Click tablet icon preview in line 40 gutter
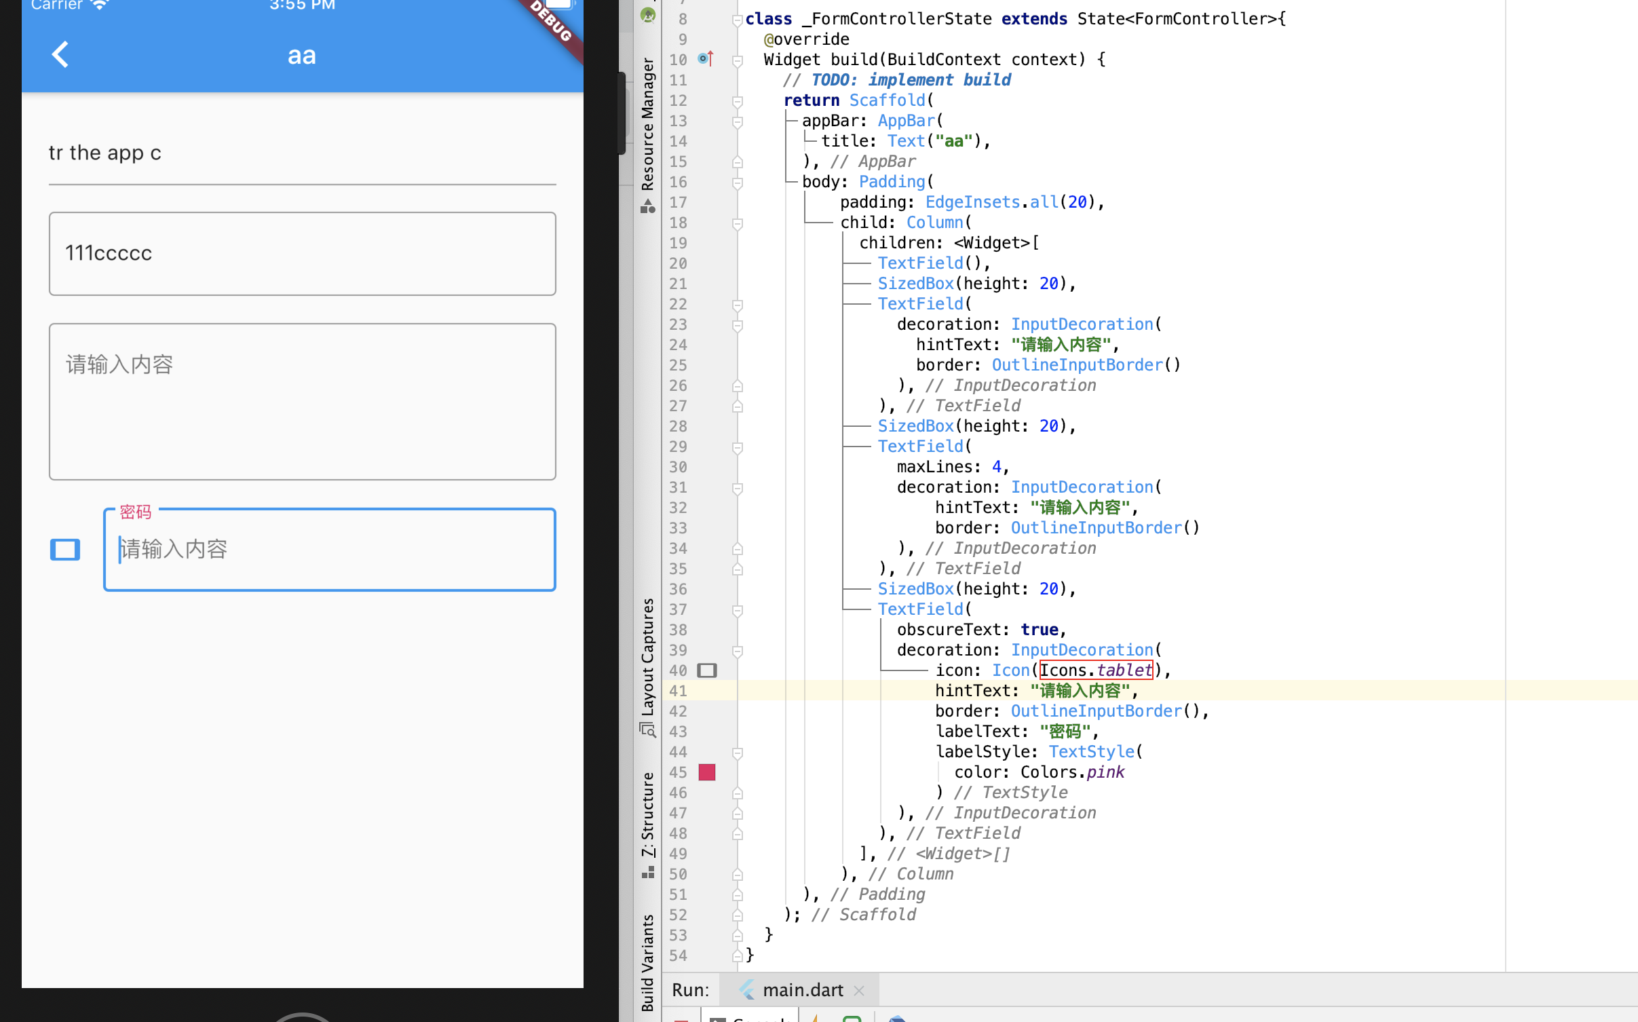 pos(706,670)
